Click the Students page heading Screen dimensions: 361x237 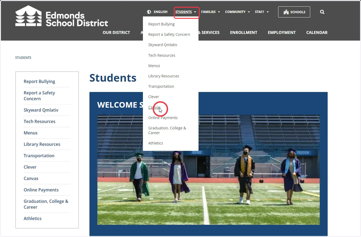tap(113, 78)
